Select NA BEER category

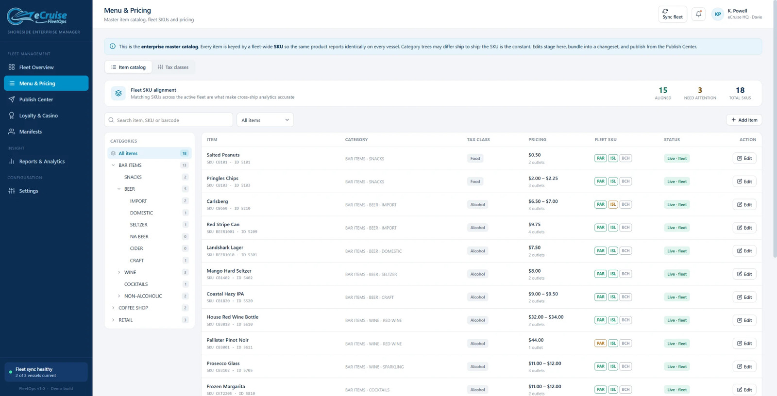point(150,236)
